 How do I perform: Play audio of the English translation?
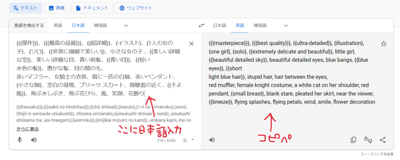tap(212, 140)
